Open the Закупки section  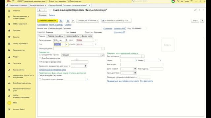[16, 37]
